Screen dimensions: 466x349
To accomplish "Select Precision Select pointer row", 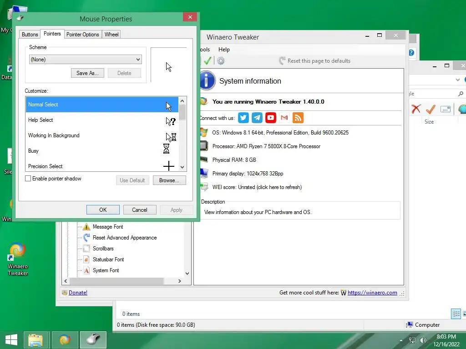I will pyautogui.click(x=102, y=165).
